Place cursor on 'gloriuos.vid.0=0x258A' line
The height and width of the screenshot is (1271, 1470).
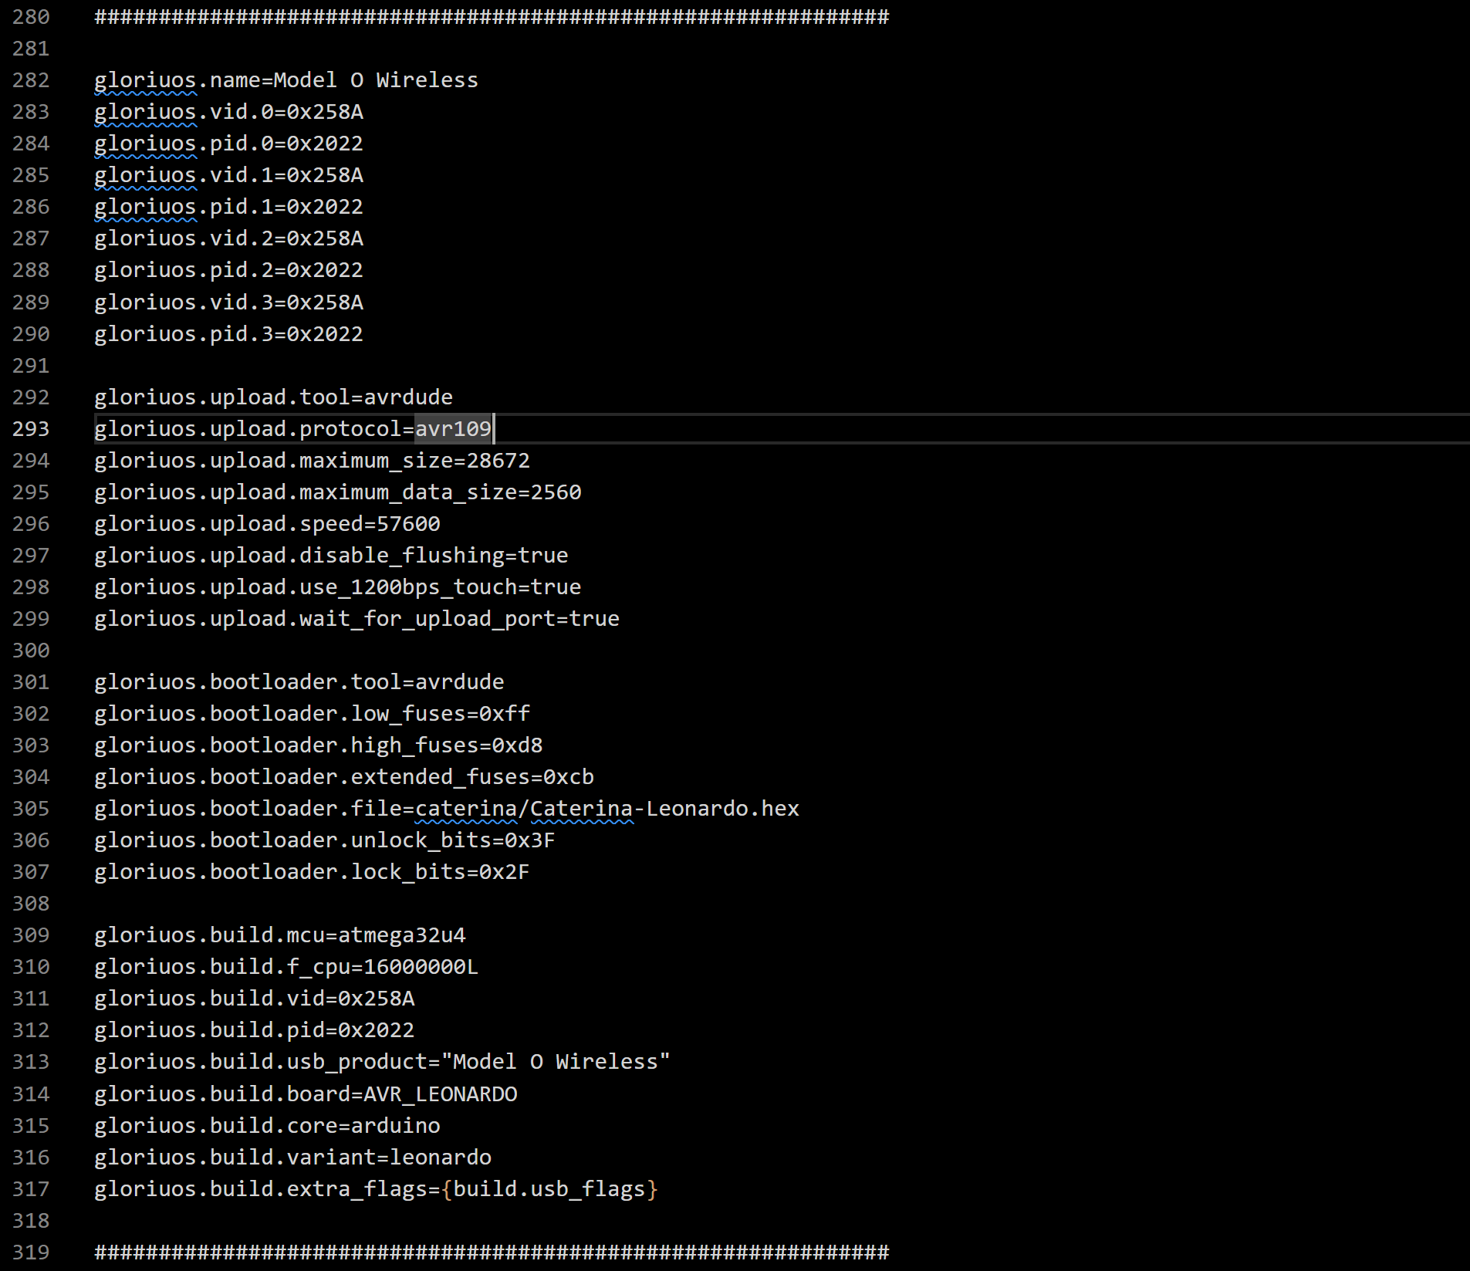228,112
